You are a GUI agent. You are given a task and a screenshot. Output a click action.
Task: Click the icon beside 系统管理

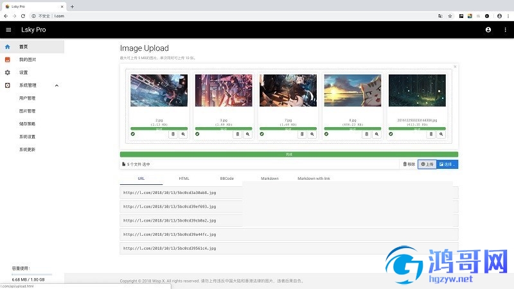point(8,85)
